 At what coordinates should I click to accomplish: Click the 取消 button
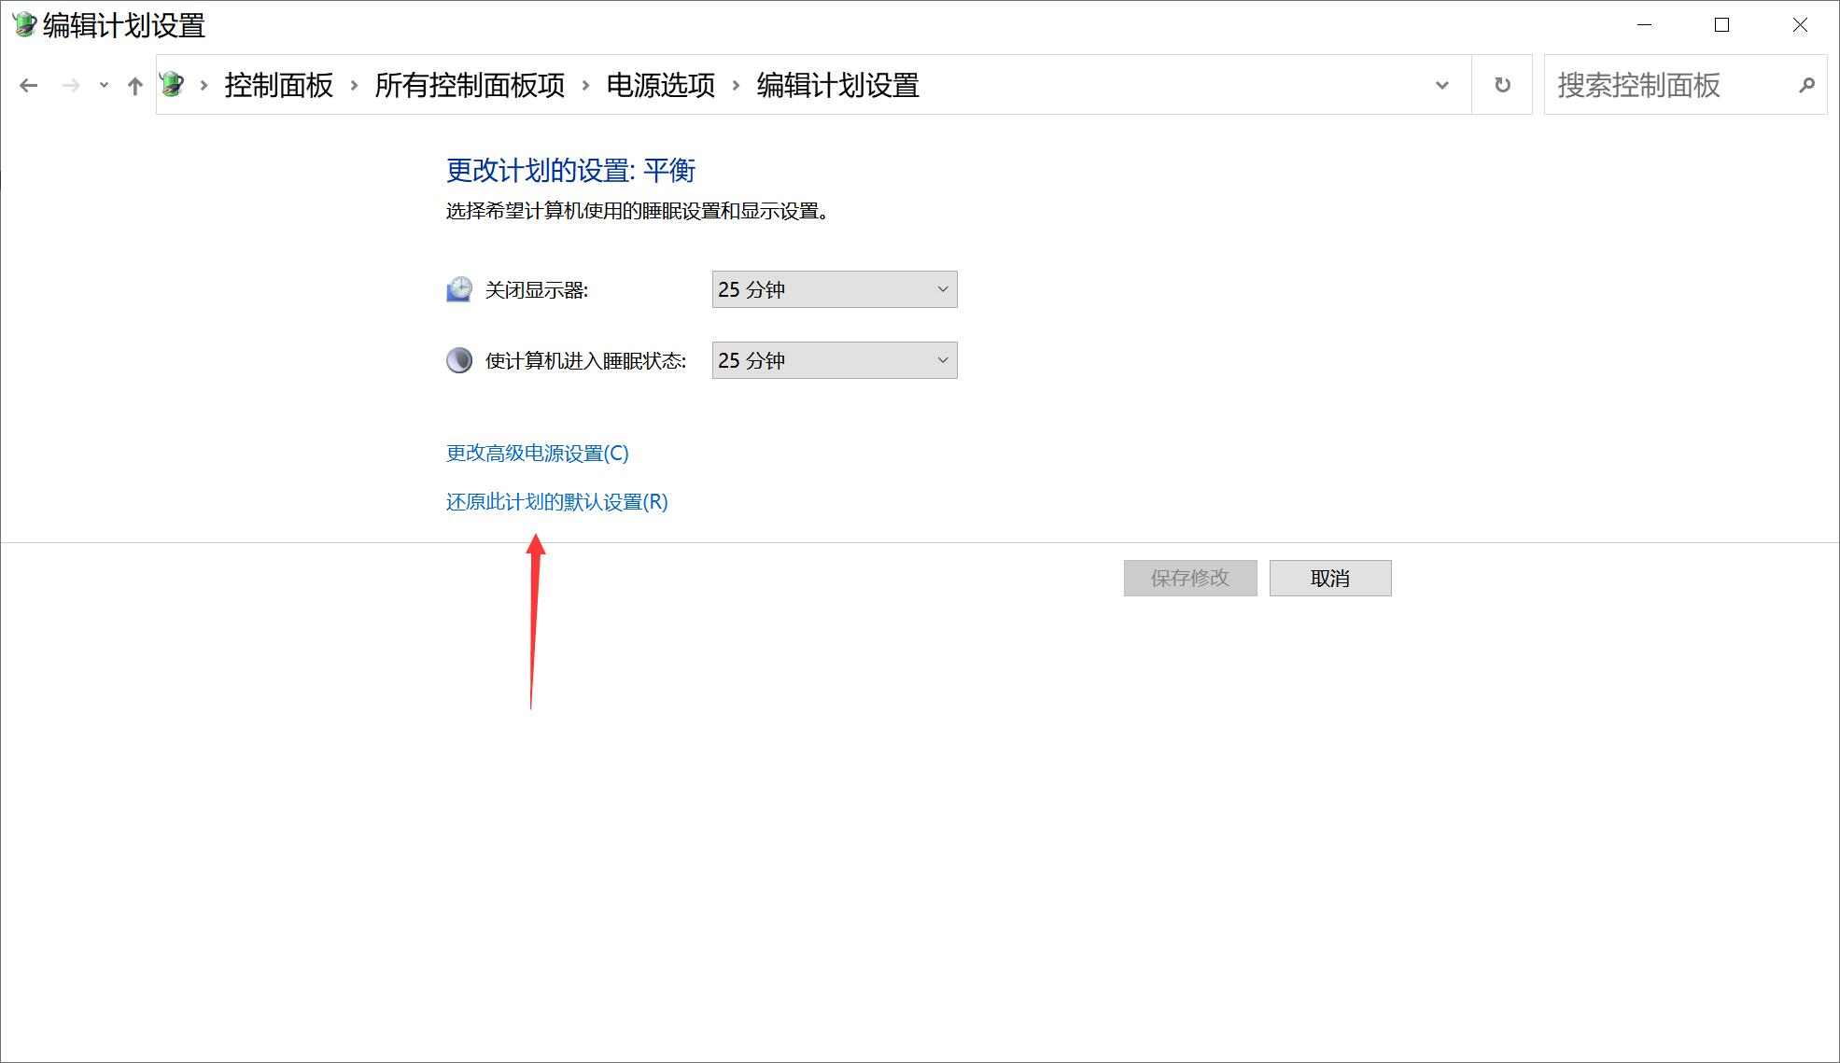pyautogui.click(x=1330, y=578)
